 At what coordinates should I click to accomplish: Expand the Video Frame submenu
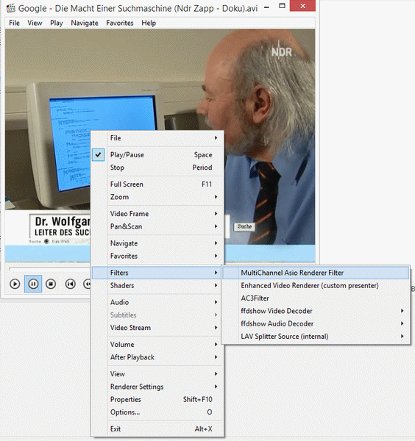157,214
